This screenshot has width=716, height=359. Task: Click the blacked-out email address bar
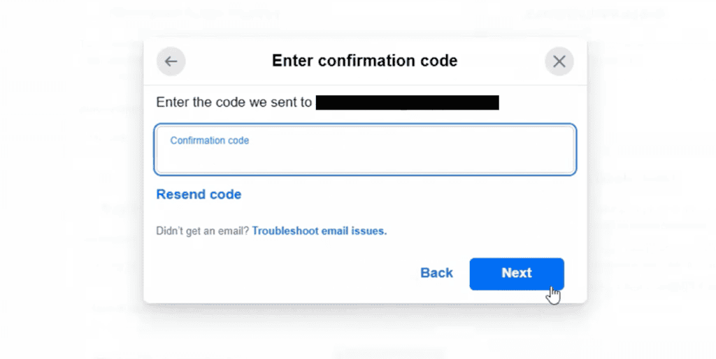(407, 103)
